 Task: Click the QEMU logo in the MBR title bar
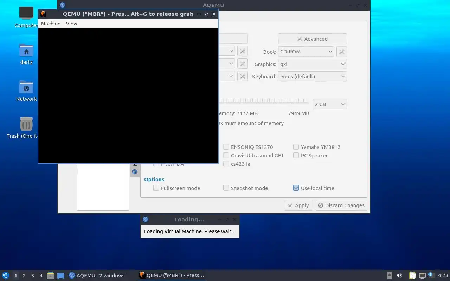43,14
